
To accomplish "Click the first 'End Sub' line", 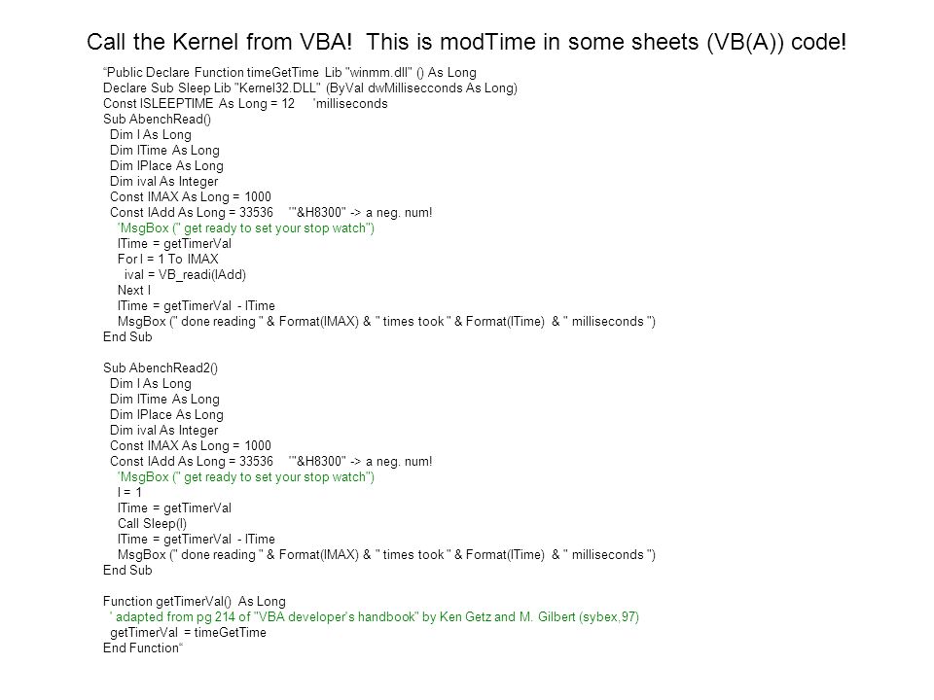I will pos(127,337).
